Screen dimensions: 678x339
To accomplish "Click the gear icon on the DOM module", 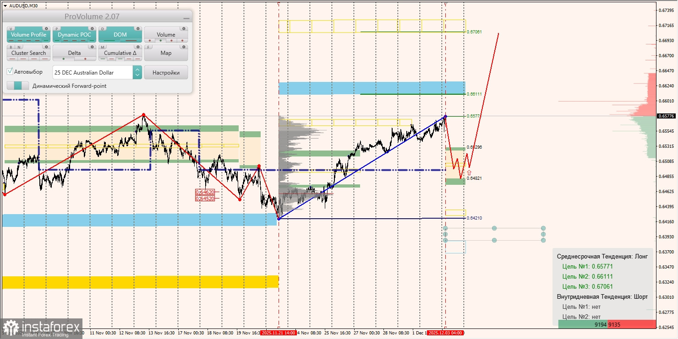I will point(138,28).
